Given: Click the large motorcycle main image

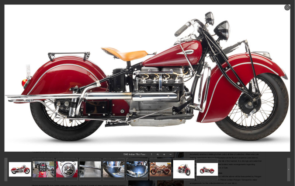Looking at the screenshot, I should click(x=147, y=78).
